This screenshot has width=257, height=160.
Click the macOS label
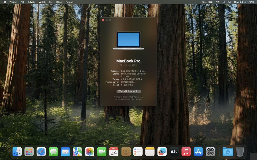pyautogui.click(x=116, y=85)
